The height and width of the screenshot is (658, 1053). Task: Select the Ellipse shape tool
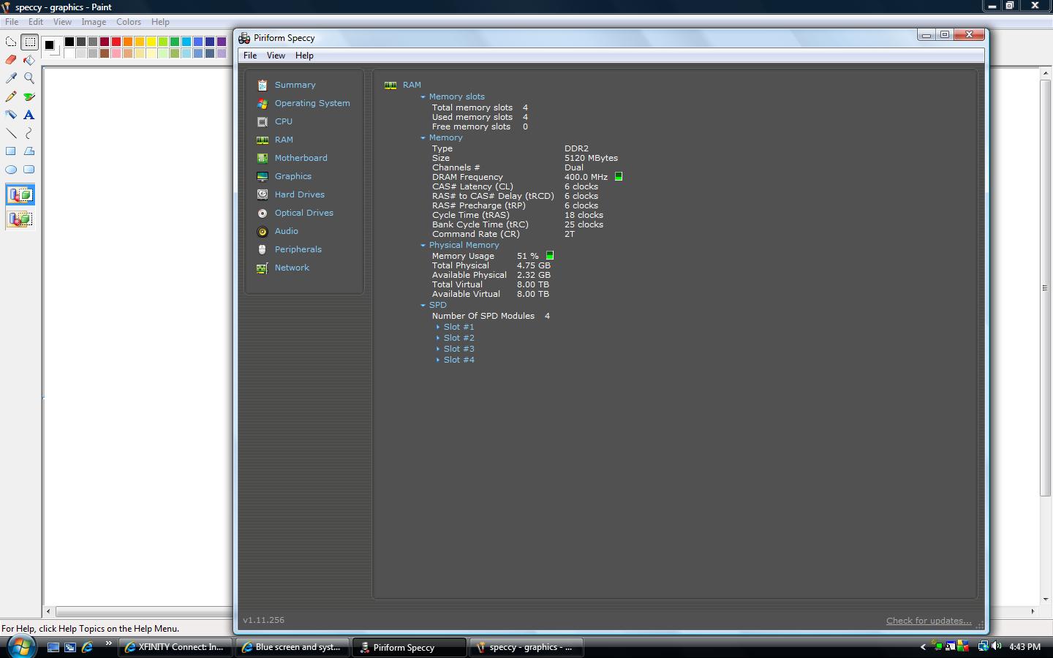11,170
